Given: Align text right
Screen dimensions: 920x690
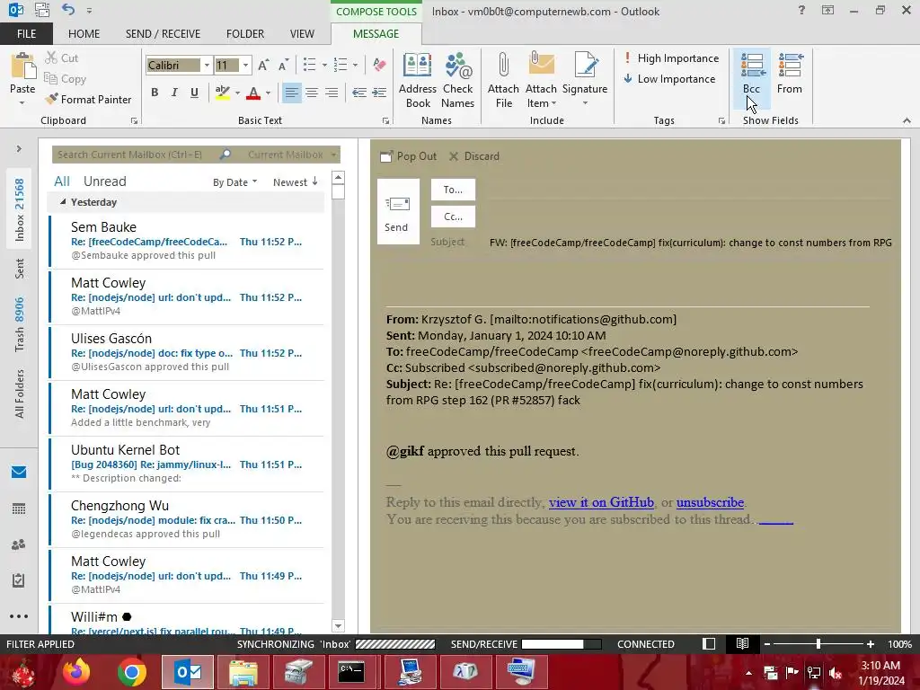Looking at the screenshot, I should tap(332, 93).
